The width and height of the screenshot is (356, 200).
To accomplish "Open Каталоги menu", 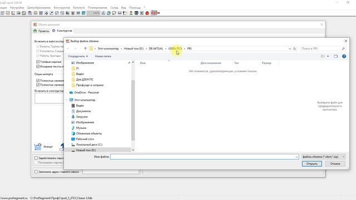I will click(79, 7).
